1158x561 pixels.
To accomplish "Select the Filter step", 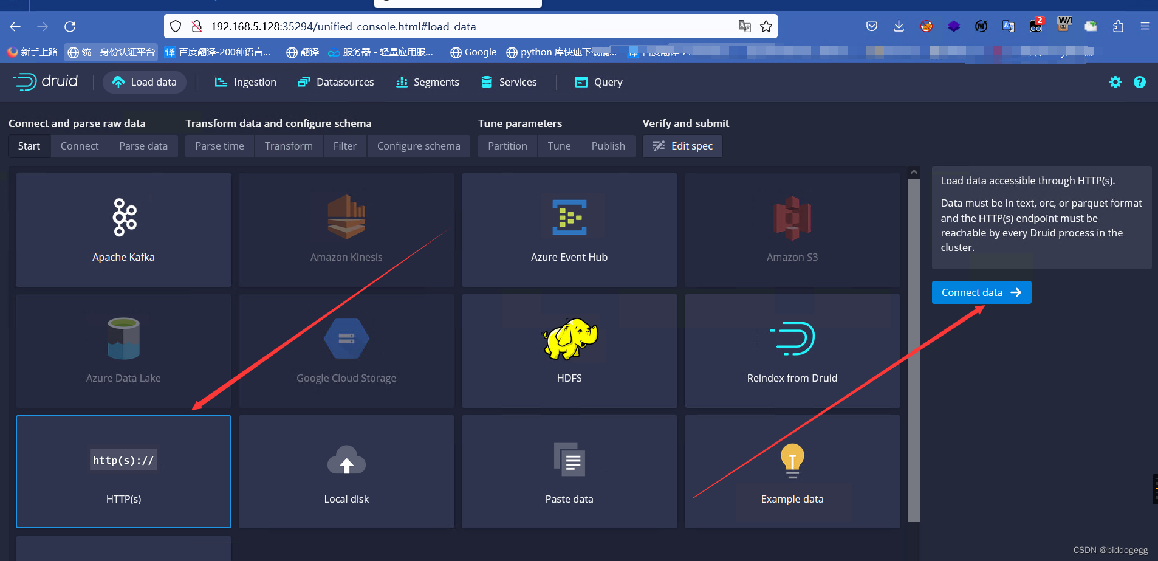I will pos(345,146).
